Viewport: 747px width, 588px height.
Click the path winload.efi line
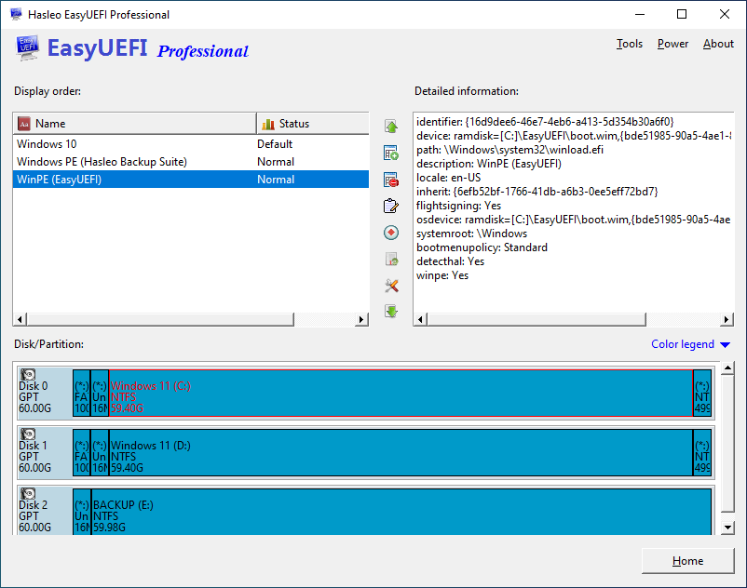point(509,150)
